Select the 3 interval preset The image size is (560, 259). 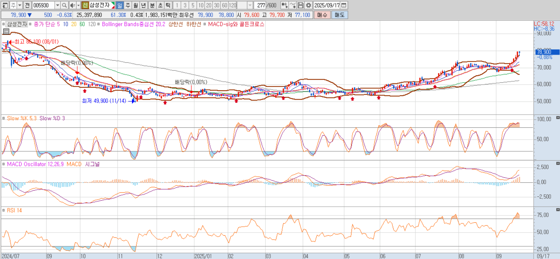click(185, 5)
